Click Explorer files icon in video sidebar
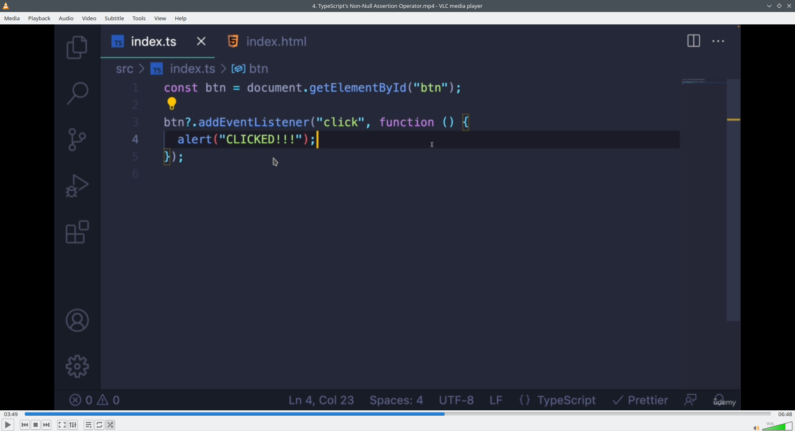Screen dimensions: 795x431 [77, 47]
